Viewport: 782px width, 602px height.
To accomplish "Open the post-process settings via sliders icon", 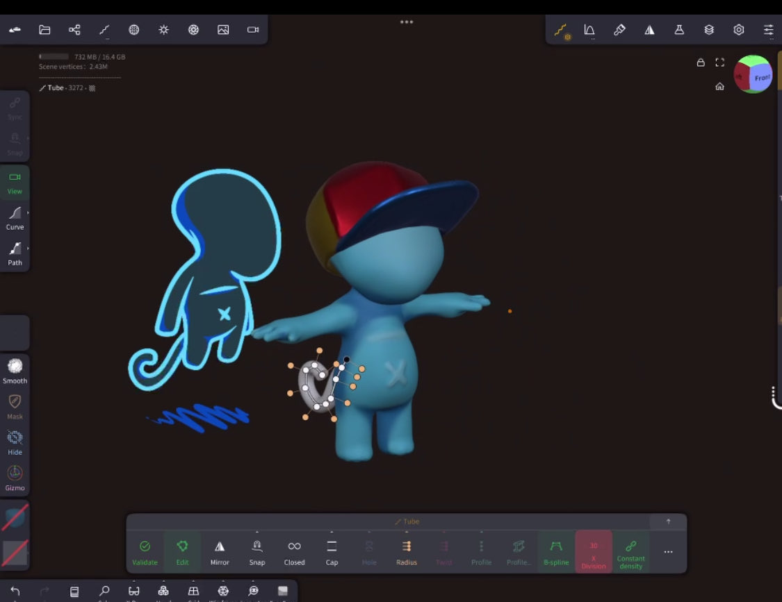I will tap(768, 30).
